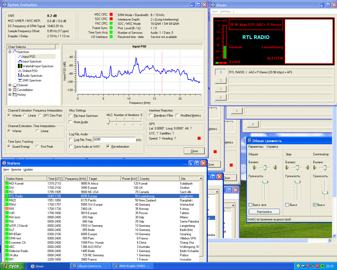
Task: Expand the Constellation tree node
Action: point(10,90)
